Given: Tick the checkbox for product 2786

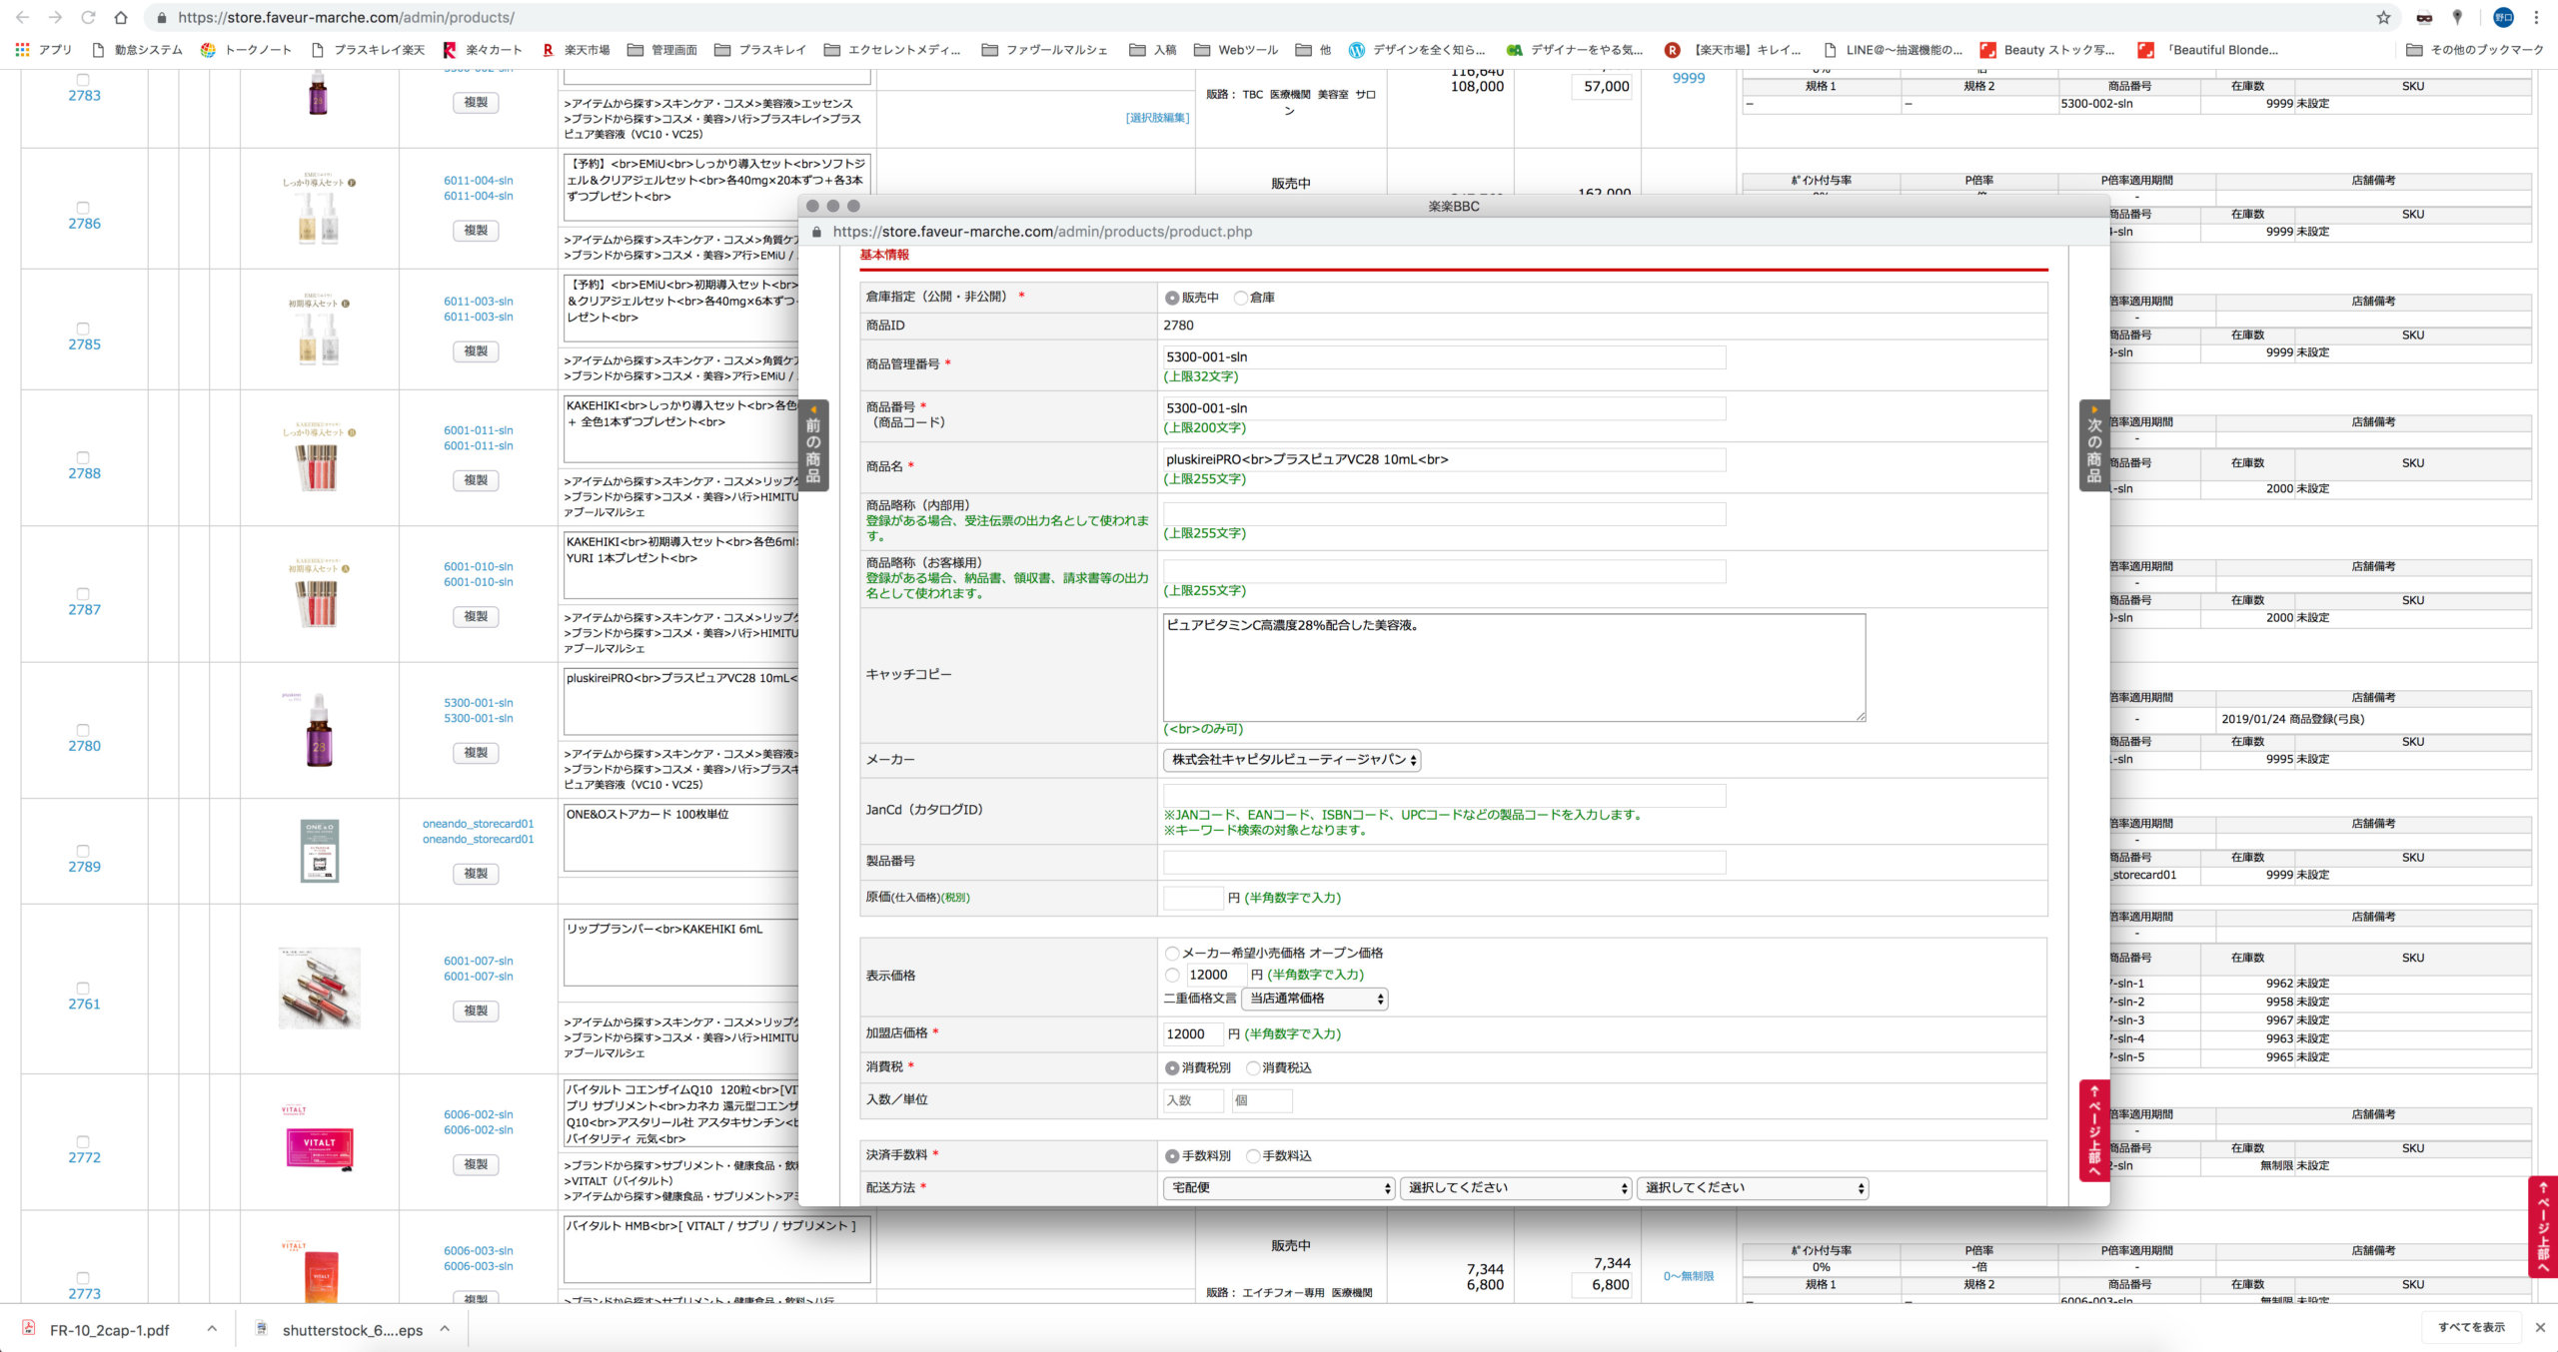Looking at the screenshot, I should (83, 208).
